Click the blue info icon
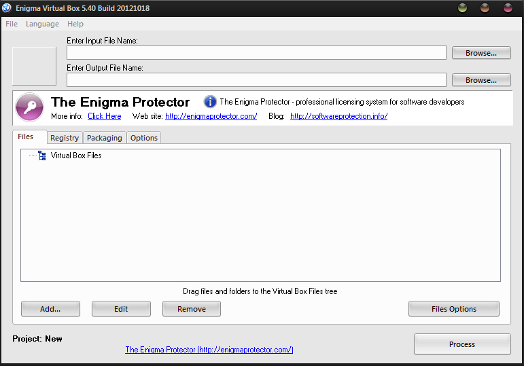Image resolution: width=524 pixels, height=366 pixels. [210, 102]
